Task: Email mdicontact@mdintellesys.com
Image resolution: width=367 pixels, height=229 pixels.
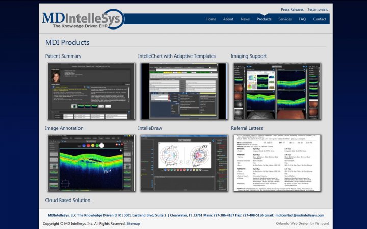Action: (300, 215)
